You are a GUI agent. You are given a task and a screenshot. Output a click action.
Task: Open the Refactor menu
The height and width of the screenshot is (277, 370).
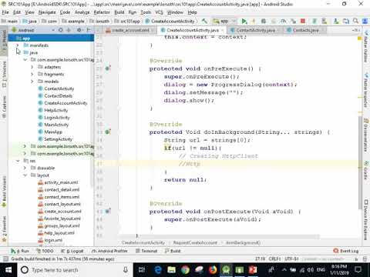(x=102, y=12)
